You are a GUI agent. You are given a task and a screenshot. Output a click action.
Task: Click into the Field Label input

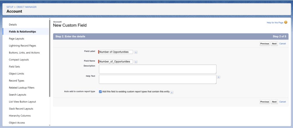116,52
